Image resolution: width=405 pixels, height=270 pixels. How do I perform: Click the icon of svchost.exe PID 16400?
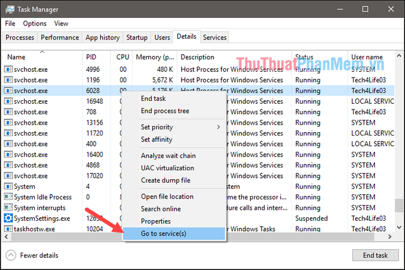click(8, 154)
